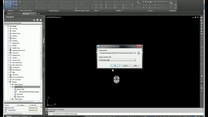Expand the Create Ground Data panel
208x117 pixels.
26,11
